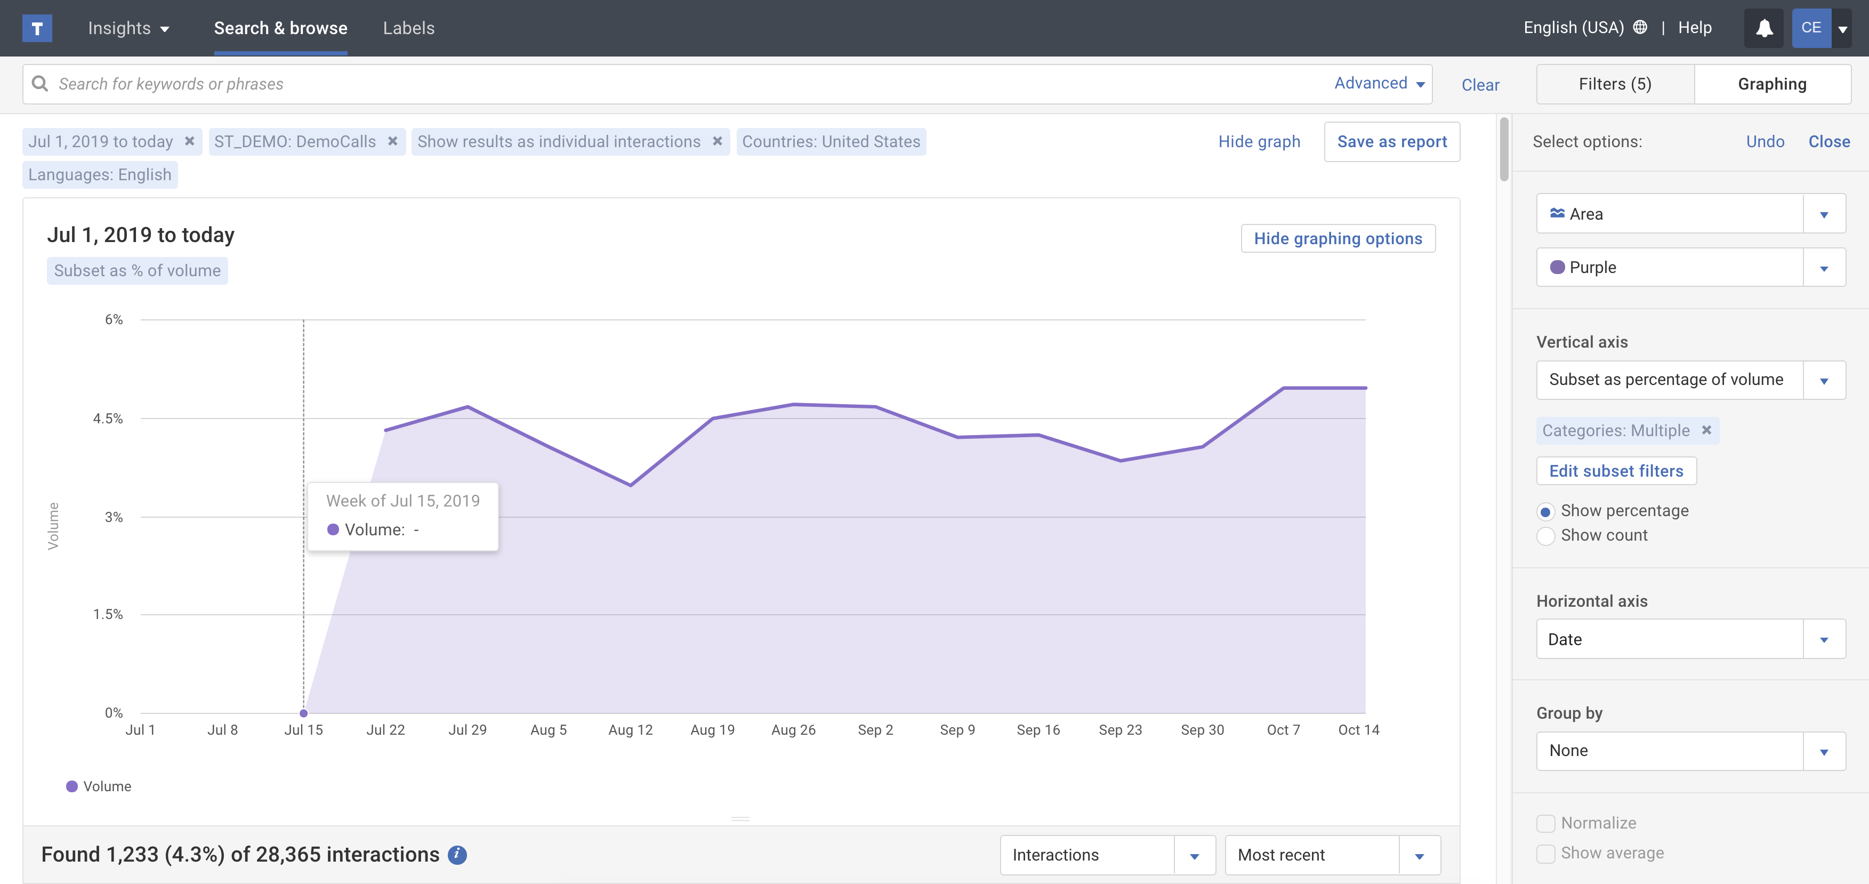This screenshot has width=1869, height=884.
Task: Click Save as report button
Action: [x=1391, y=141]
